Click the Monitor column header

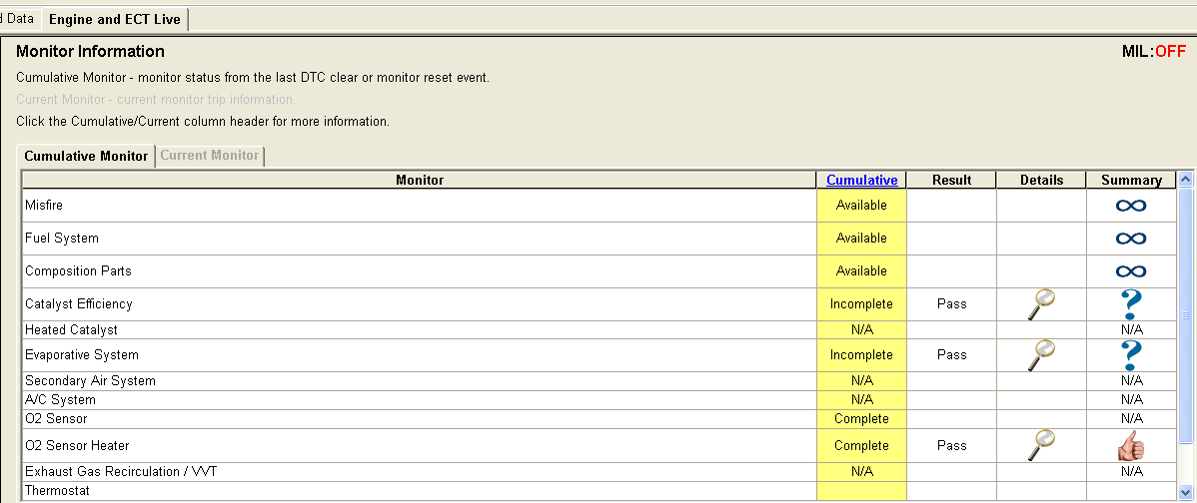click(x=419, y=180)
